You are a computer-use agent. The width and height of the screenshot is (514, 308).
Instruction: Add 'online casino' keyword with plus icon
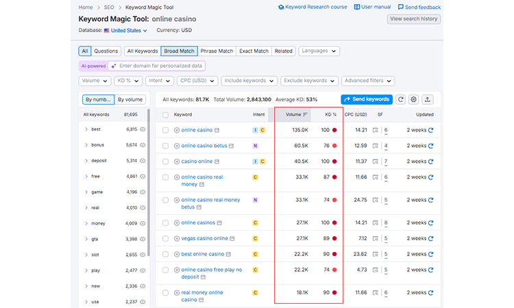coord(177,130)
